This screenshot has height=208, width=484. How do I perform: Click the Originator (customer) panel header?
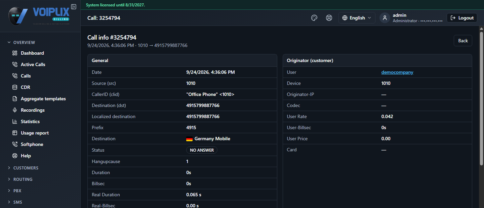pyautogui.click(x=377, y=61)
